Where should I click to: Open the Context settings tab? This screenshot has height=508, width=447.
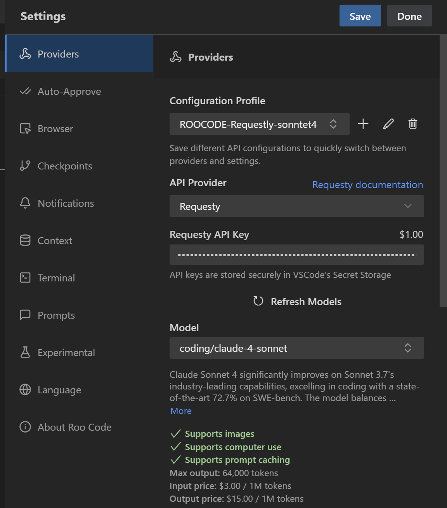[80, 241]
